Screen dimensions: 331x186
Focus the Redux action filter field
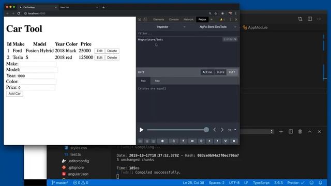click(188, 33)
